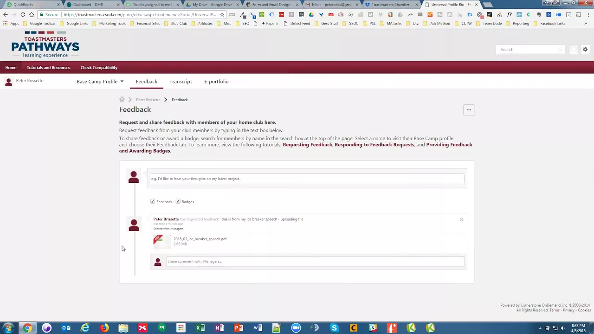
Task: Bookmark this page with star icon
Action: (222, 14)
